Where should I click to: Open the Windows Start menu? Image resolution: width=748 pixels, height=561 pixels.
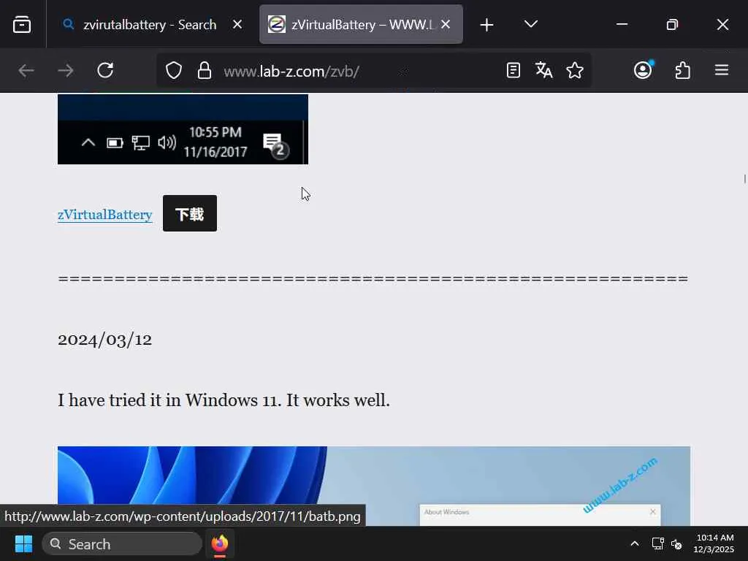[x=23, y=543]
